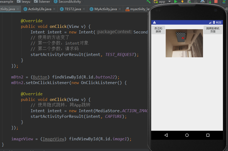Close the ActivityLife.java tab

pyautogui.click(x=54, y=9)
